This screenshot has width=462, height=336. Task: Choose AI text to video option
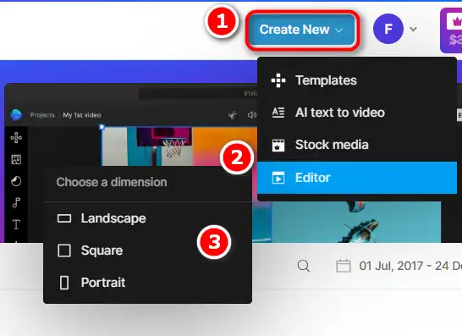click(x=357, y=113)
